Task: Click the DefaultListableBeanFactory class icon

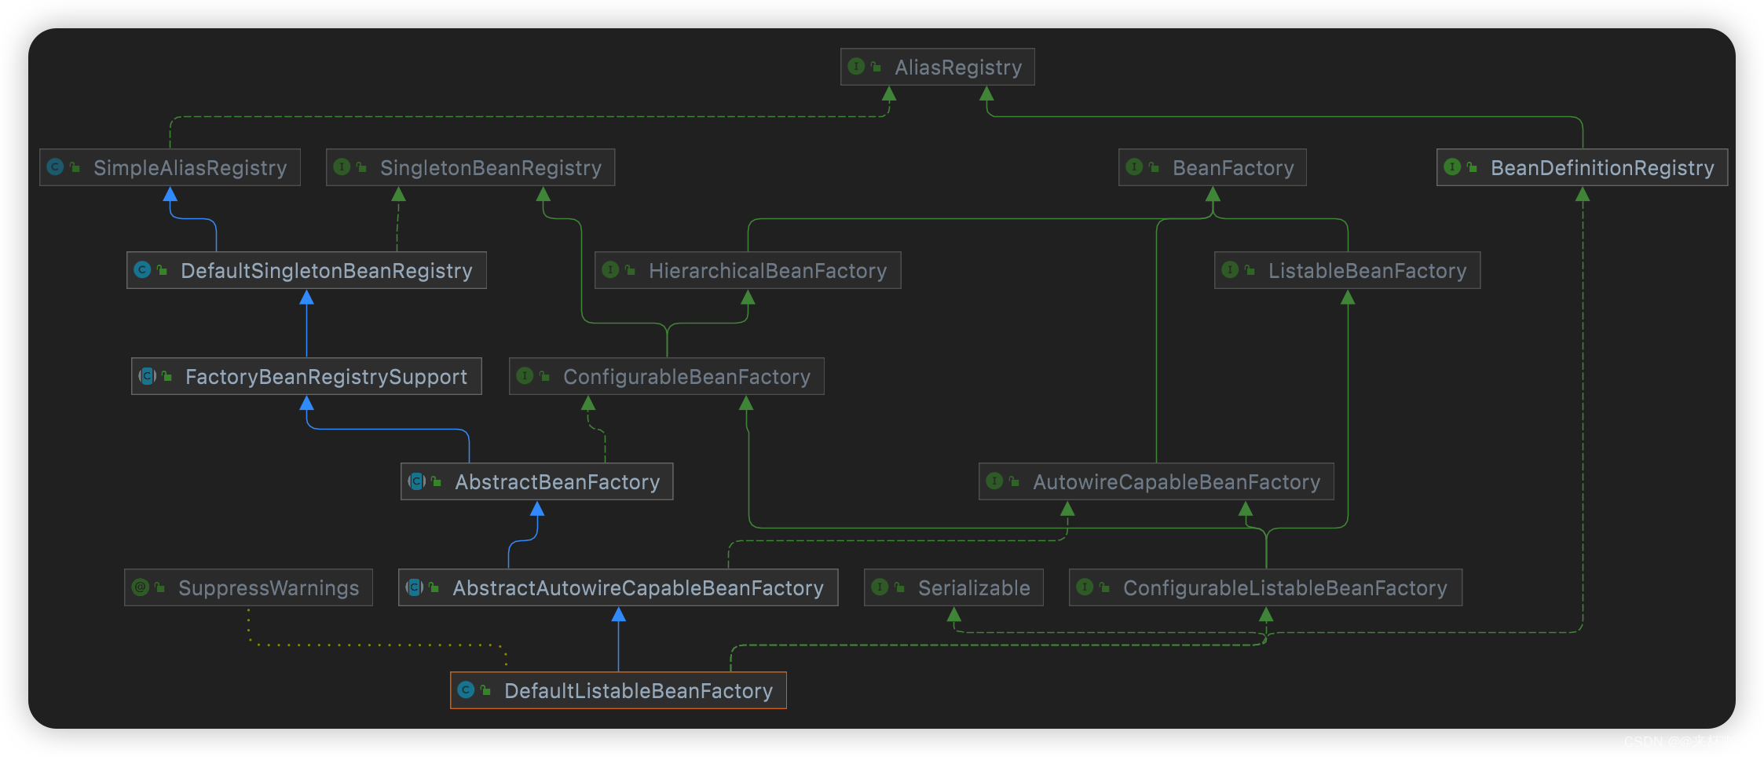Action: [466, 690]
